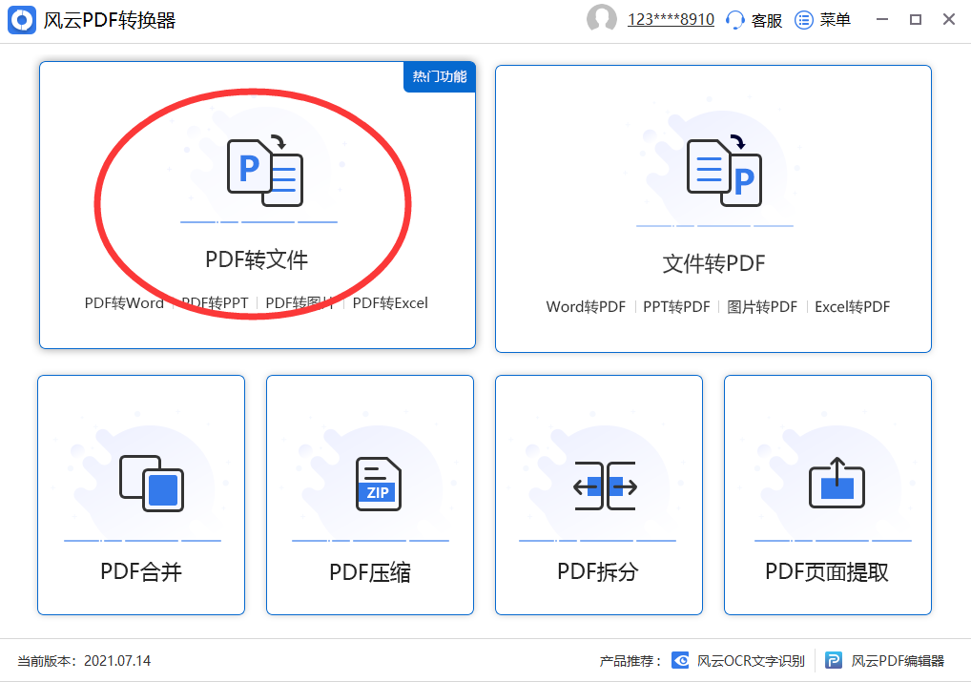The height and width of the screenshot is (682, 971).
Task: Select PPT转PDF option
Action: click(x=676, y=306)
